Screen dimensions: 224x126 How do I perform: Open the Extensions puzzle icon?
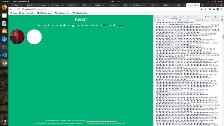tap(214, 9)
